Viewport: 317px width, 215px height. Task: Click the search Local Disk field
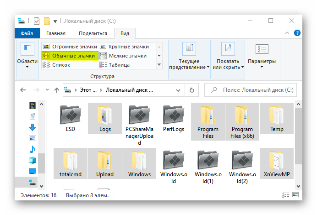point(251,90)
